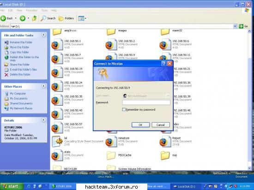Click the Back arrow toolbar icon
The height and width of the screenshot is (190, 254).
[3, 18]
